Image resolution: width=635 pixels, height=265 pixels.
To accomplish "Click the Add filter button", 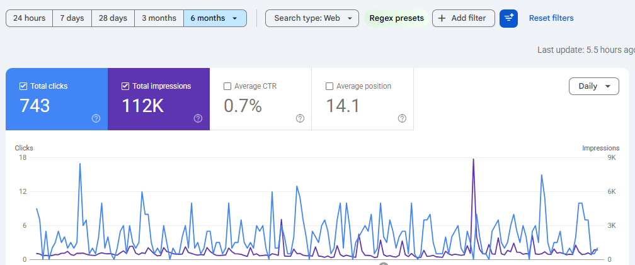I will 463,18.
